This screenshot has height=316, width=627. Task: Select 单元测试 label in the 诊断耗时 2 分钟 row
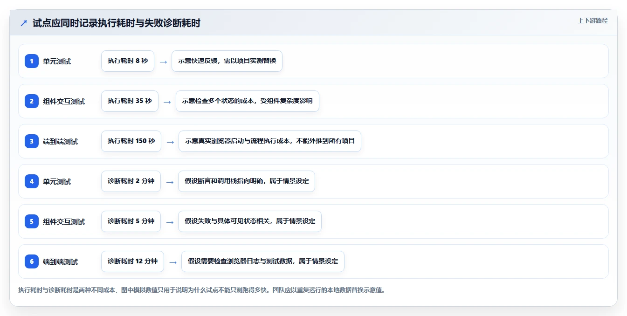(x=57, y=181)
